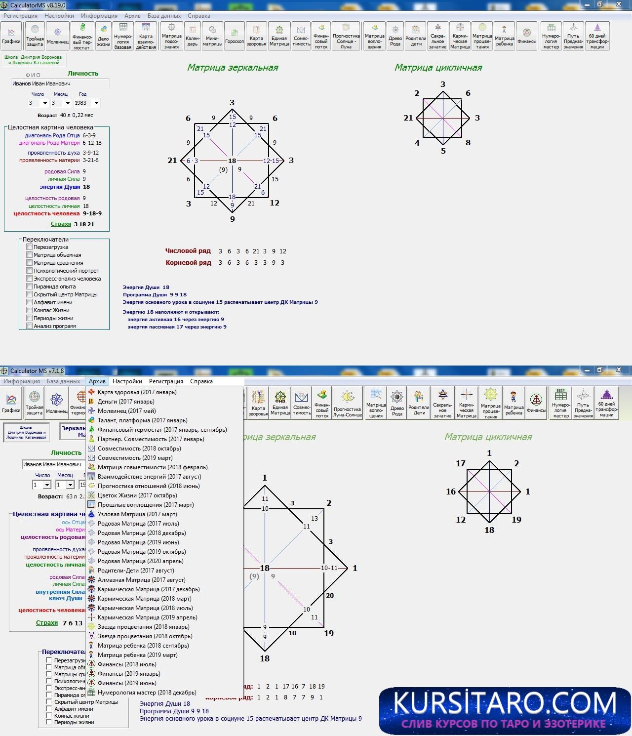Open Древо Рода in the v7.1.8 toolbar
This screenshot has height=736, width=632.
click(397, 403)
